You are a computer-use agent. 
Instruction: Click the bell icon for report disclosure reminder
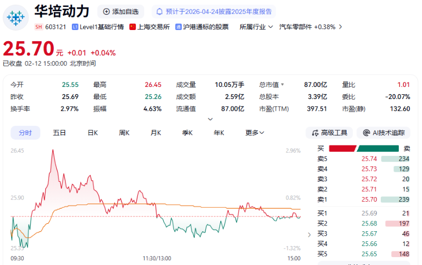point(158,11)
